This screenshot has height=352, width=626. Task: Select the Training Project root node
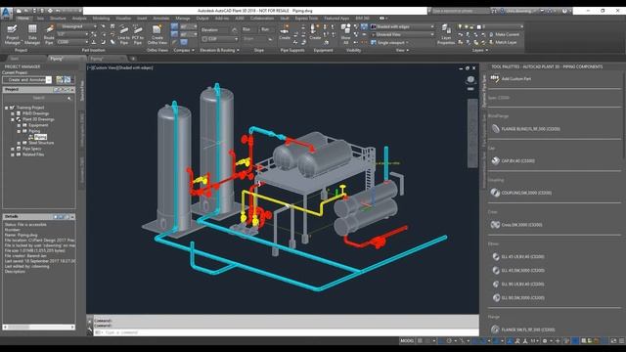(x=30, y=108)
